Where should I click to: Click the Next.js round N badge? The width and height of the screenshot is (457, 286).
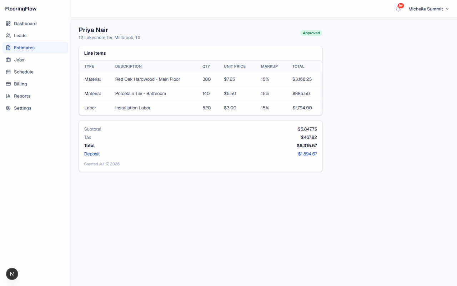12,274
